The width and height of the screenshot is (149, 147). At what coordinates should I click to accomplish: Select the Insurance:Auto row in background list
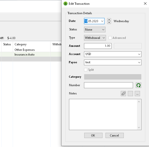coord(30,55)
